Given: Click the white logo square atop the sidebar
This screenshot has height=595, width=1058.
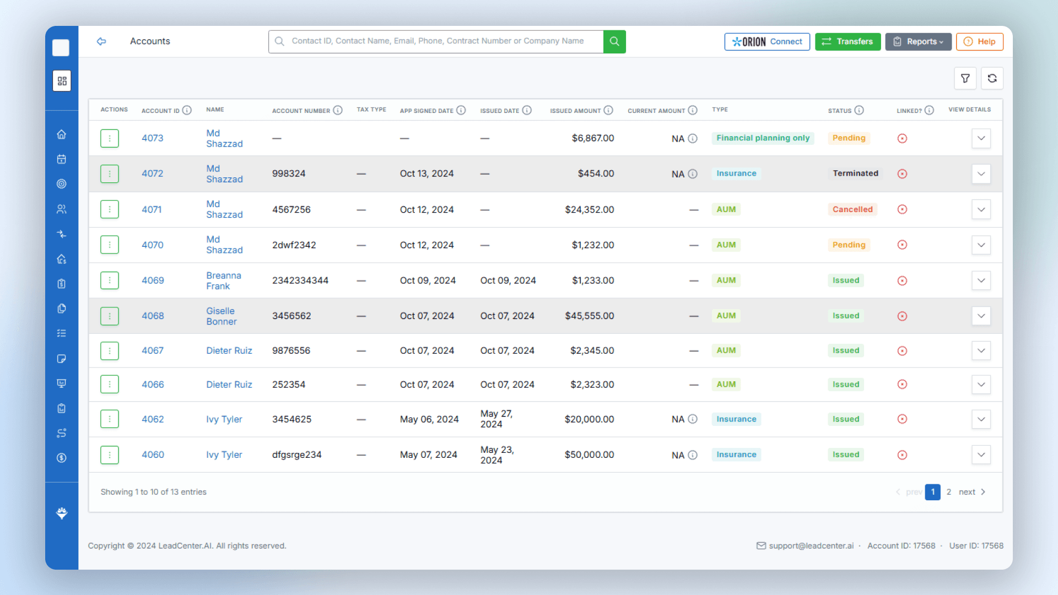Looking at the screenshot, I should click(61, 48).
